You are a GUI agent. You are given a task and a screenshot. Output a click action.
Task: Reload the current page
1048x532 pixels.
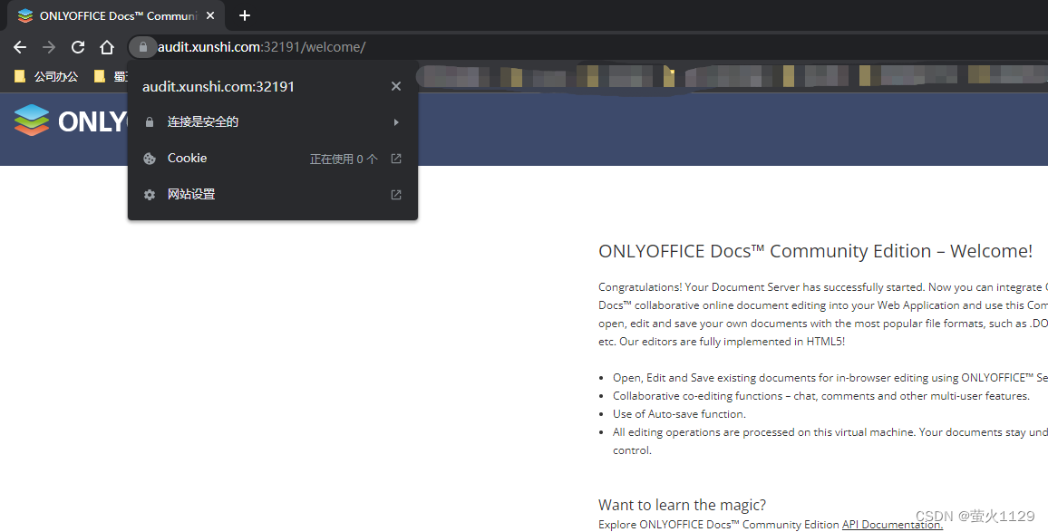point(78,47)
